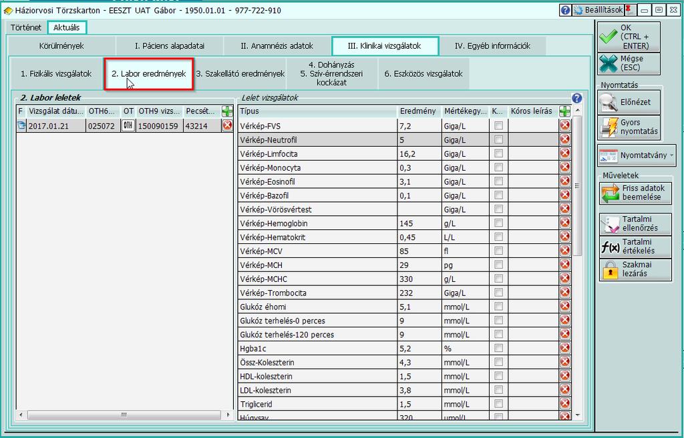Run Tartalmi értékelés

(x=636, y=247)
